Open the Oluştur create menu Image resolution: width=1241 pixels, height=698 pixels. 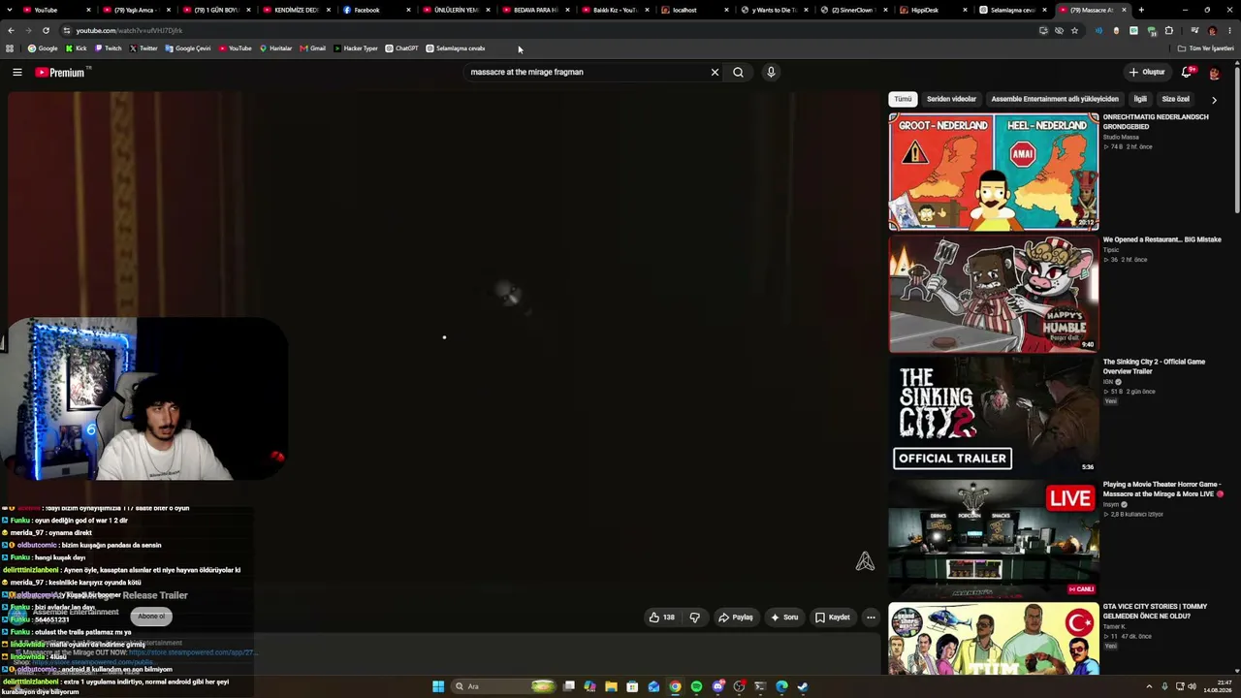[x=1146, y=72]
